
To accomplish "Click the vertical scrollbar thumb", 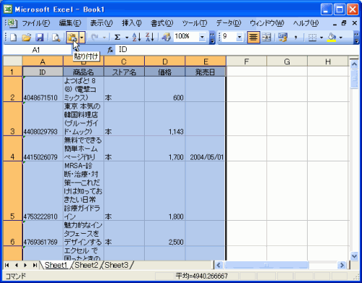I will click(x=354, y=79).
